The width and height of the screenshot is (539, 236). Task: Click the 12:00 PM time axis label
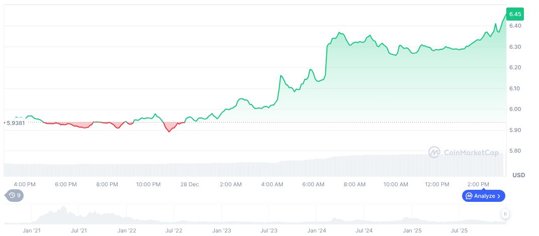point(437,184)
